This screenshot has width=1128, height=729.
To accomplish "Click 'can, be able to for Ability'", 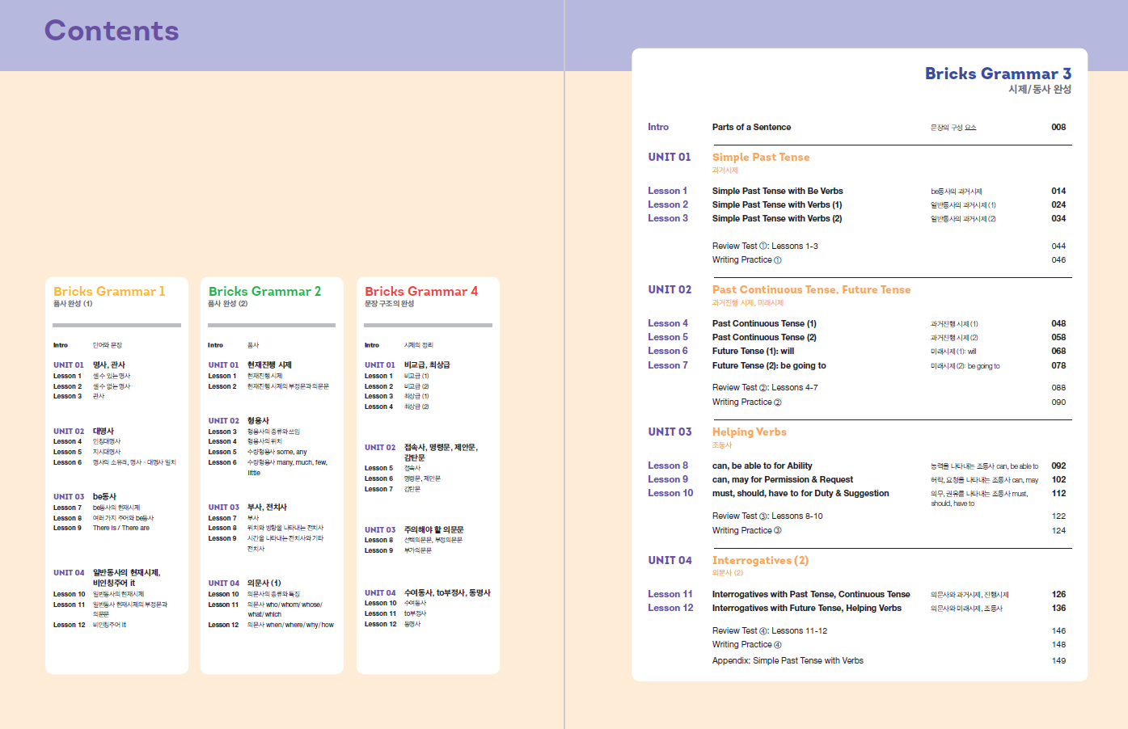I will [x=762, y=466].
